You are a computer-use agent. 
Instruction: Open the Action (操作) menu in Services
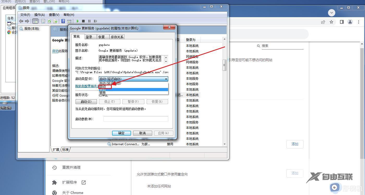[40, 15]
